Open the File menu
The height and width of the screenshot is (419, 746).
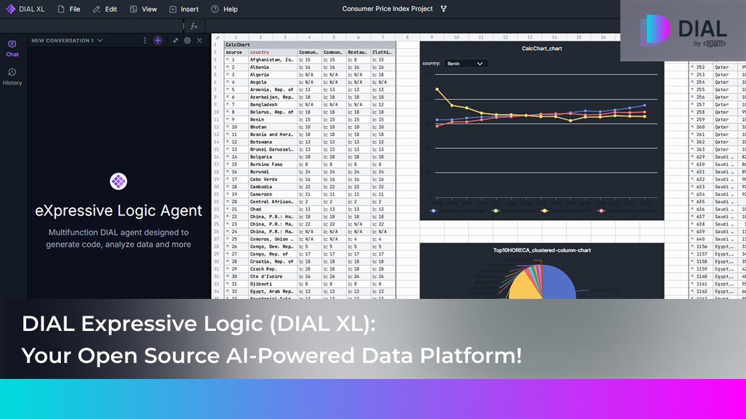[x=68, y=9]
